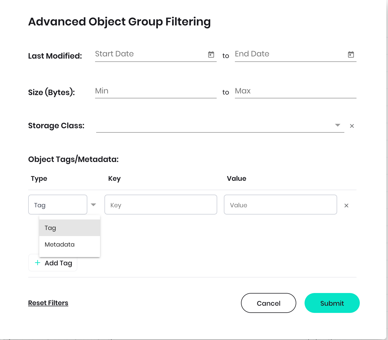The height and width of the screenshot is (340, 388).
Task: Cancel the filtering dialog
Action: click(268, 303)
